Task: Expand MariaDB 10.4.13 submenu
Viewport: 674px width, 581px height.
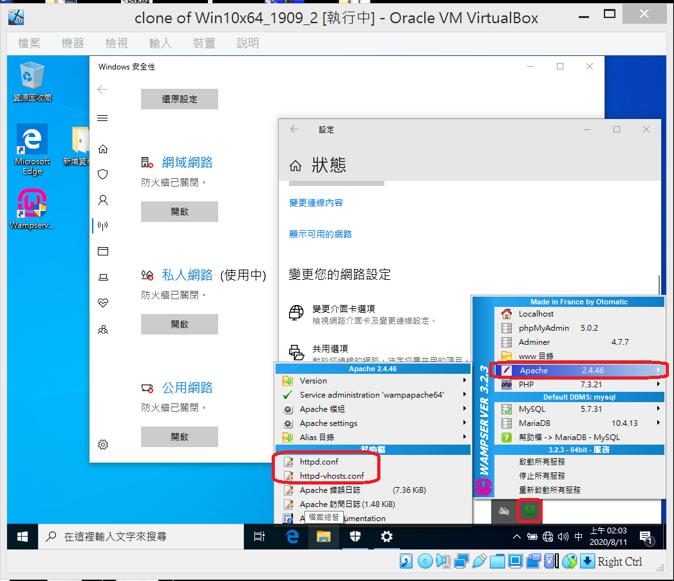Action: pyautogui.click(x=579, y=423)
